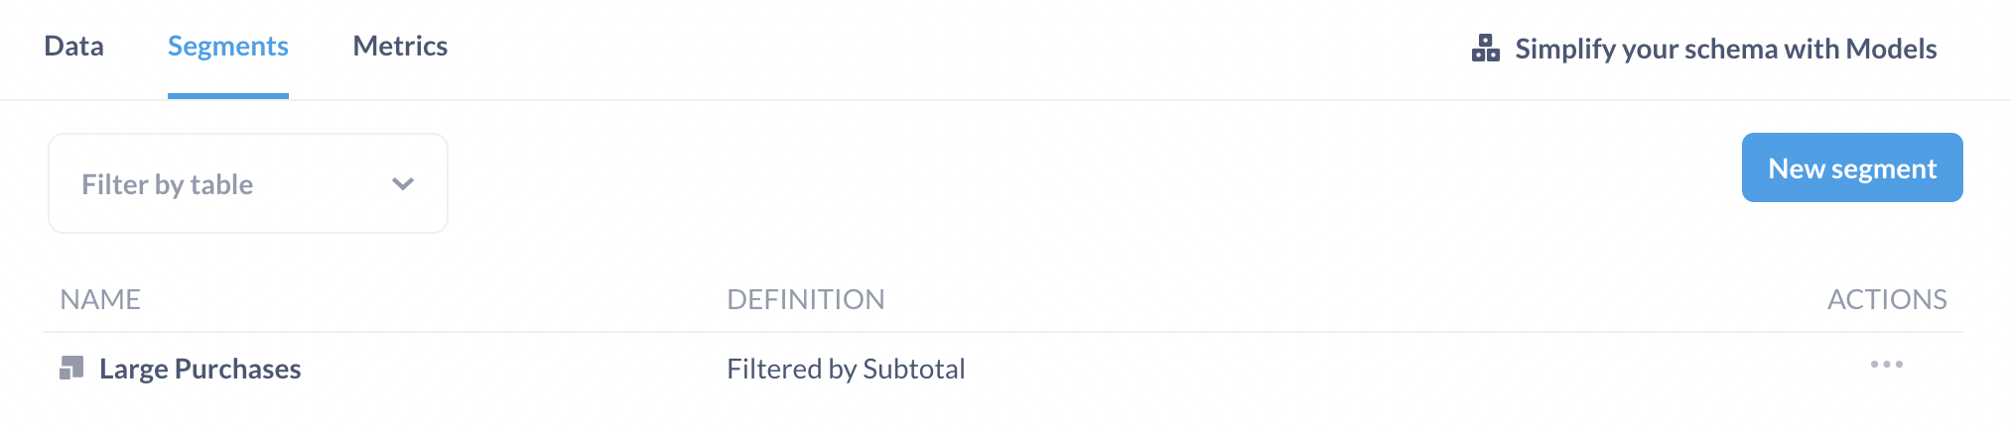Follow the Simplify your schema with Models link
Image resolution: width=2011 pixels, height=430 pixels.
(x=1725, y=49)
